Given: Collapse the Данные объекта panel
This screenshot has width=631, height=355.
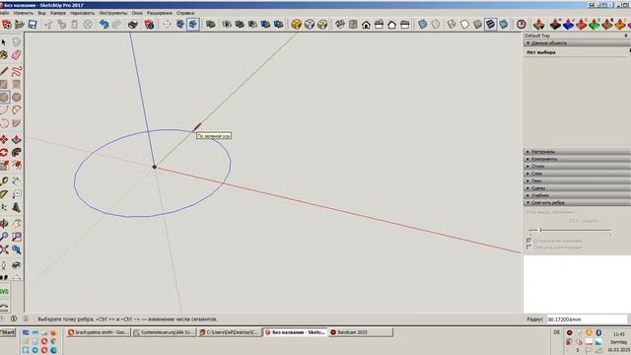Looking at the screenshot, I should point(577,43).
